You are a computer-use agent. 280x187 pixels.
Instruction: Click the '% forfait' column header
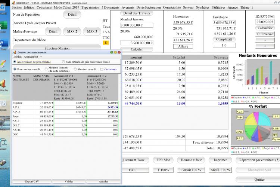click(179, 58)
